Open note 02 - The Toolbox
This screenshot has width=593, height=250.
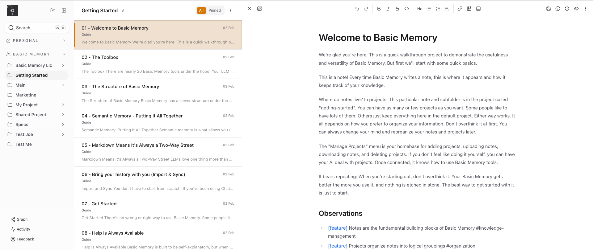pos(158,64)
